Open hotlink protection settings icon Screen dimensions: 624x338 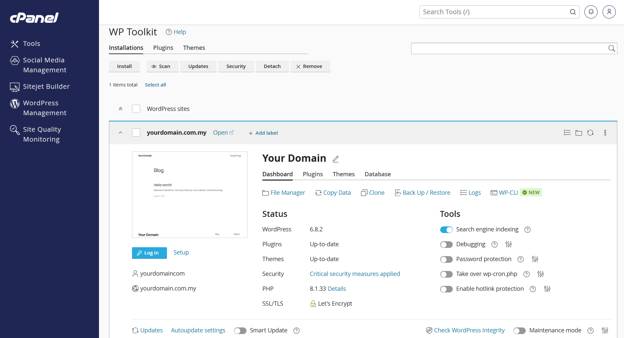547,289
